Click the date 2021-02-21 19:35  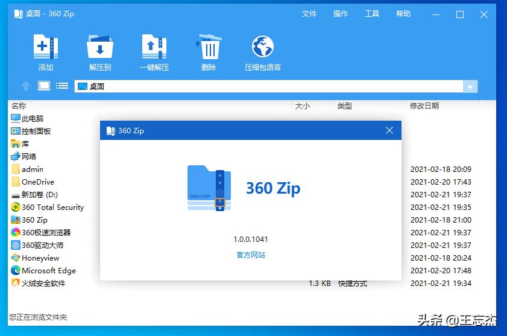441,207
